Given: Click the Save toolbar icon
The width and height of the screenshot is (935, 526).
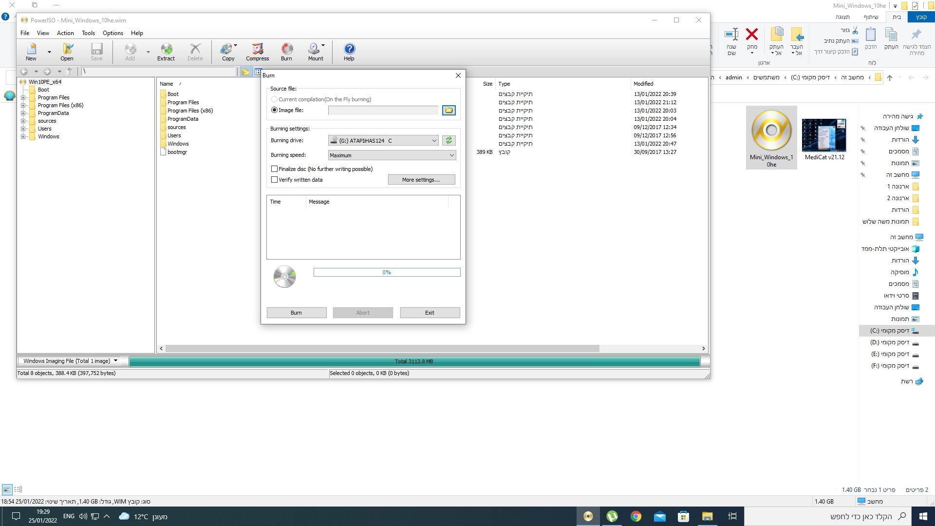Looking at the screenshot, I should point(96,52).
